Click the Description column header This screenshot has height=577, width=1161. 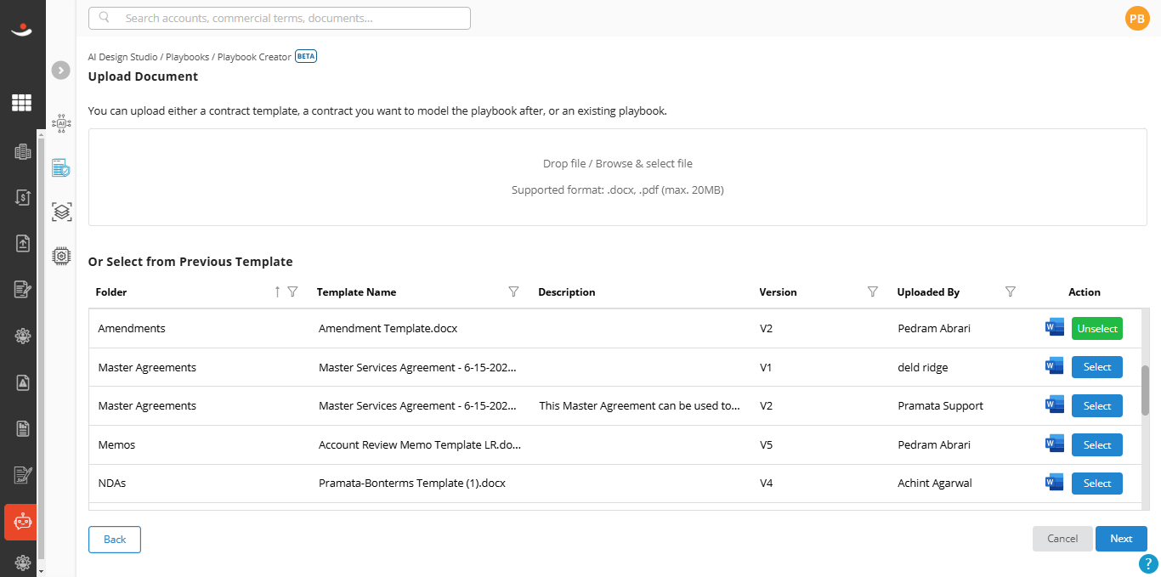tap(567, 291)
